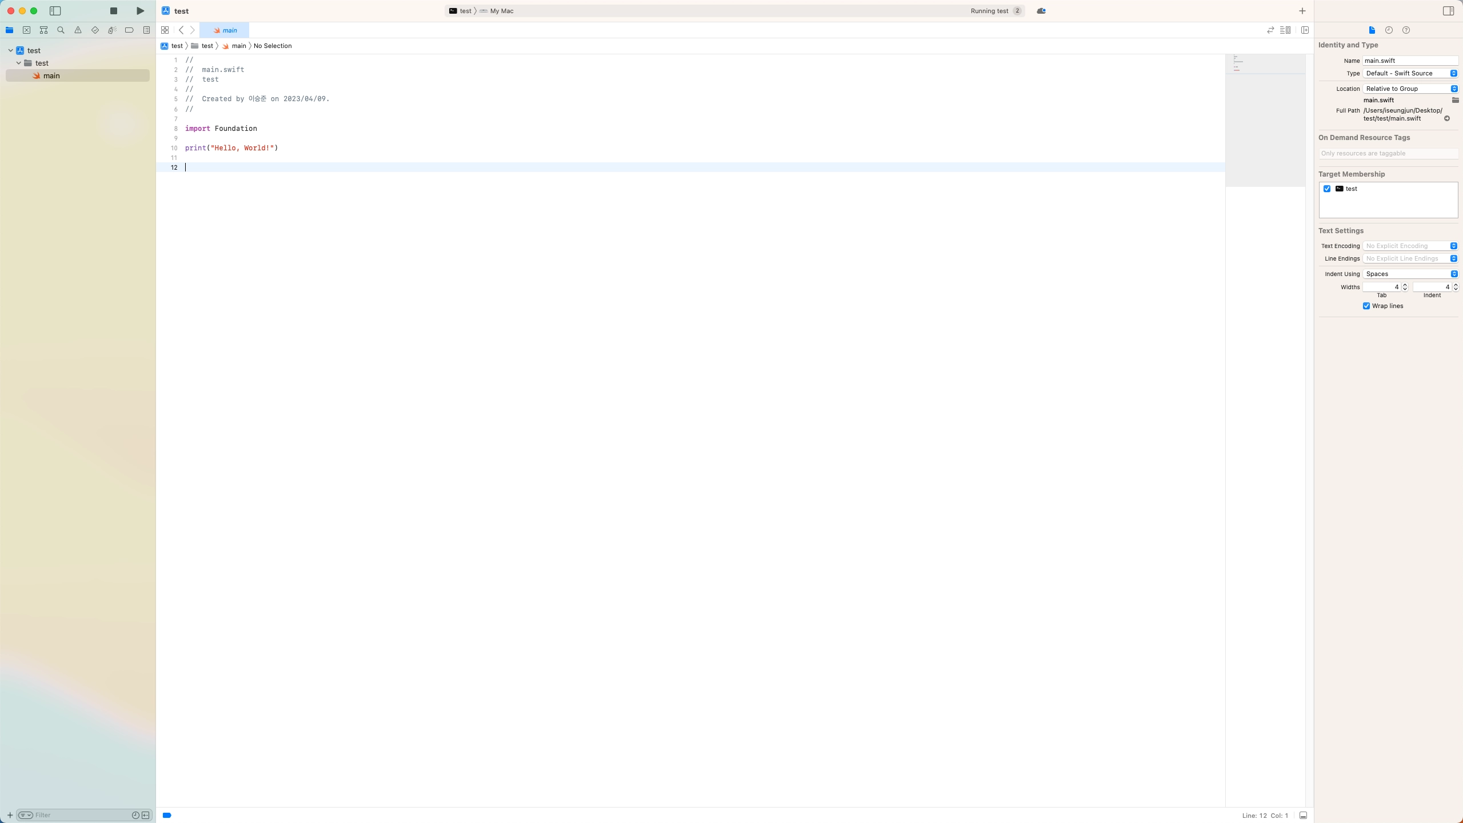Show the Breakpoint navigator
This screenshot has width=1463, height=823.
pos(129,30)
